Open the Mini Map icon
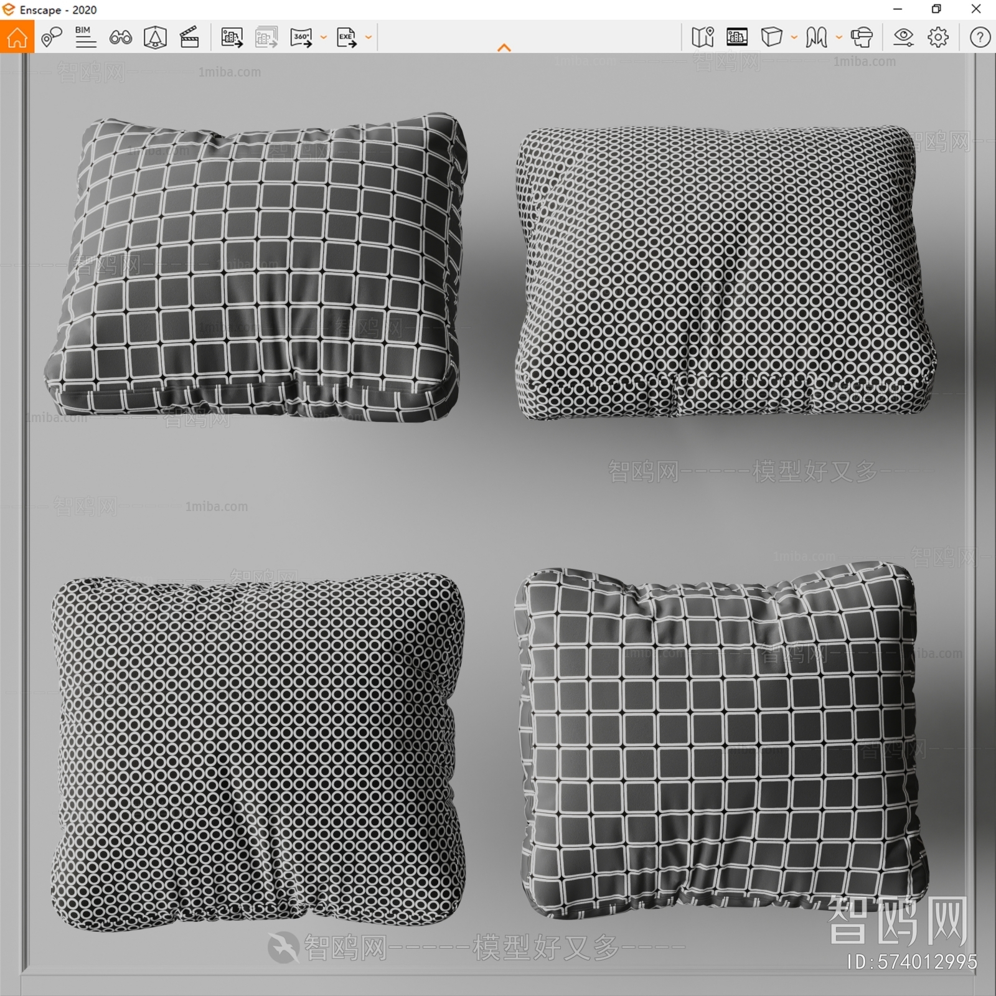Viewport: 996px width, 996px height. (x=703, y=37)
